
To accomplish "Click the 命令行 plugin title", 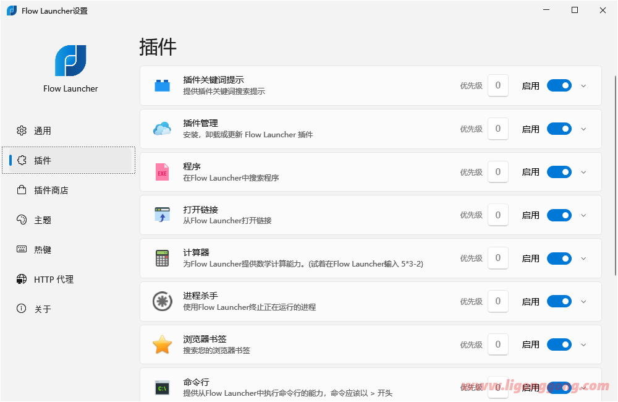I will pyautogui.click(x=197, y=382).
